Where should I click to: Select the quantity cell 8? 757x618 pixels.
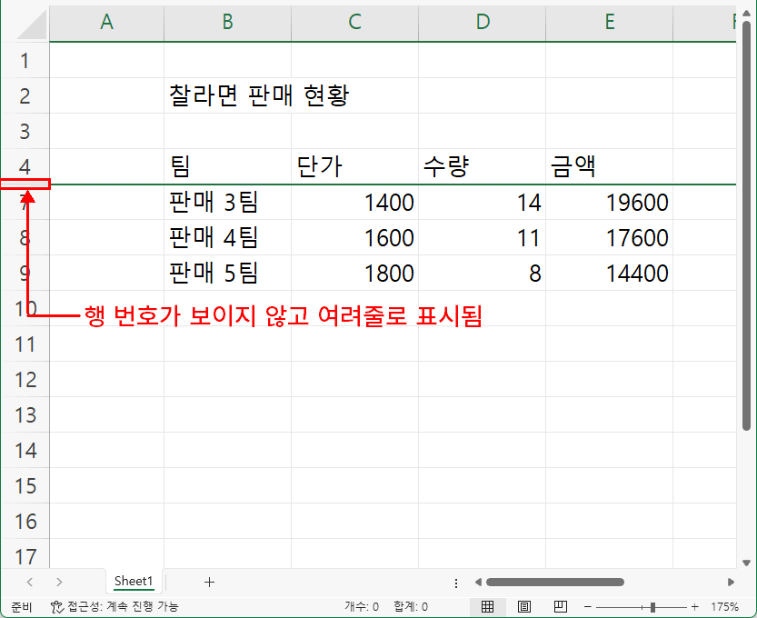(x=483, y=273)
